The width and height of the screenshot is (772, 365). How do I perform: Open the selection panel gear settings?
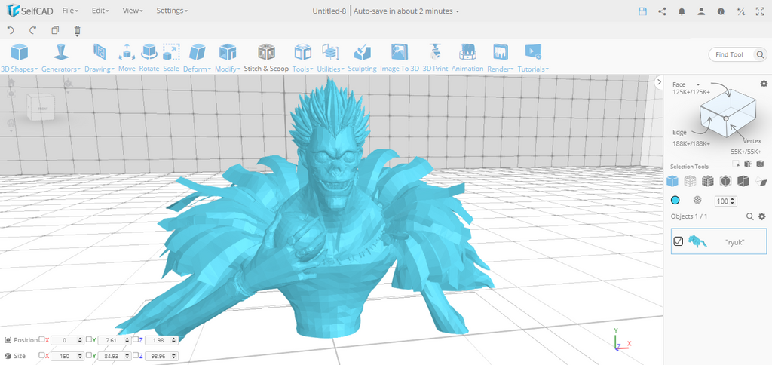[764, 84]
